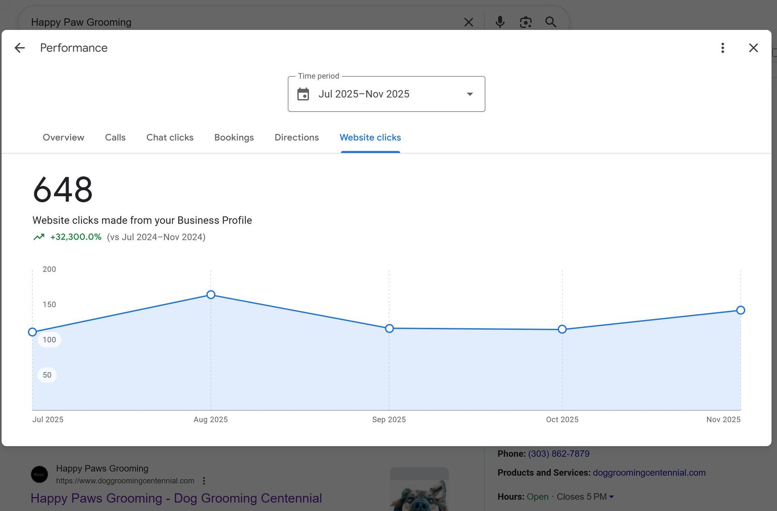Open search by image camera icon
The image size is (777, 511).
[525, 22]
